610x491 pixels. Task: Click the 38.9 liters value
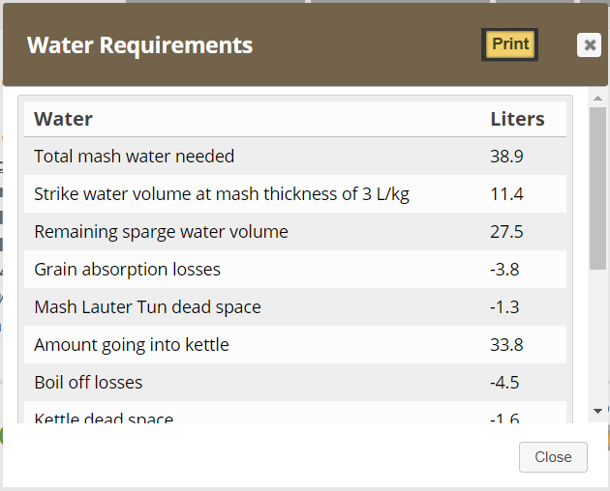click(x=506, y=157)
